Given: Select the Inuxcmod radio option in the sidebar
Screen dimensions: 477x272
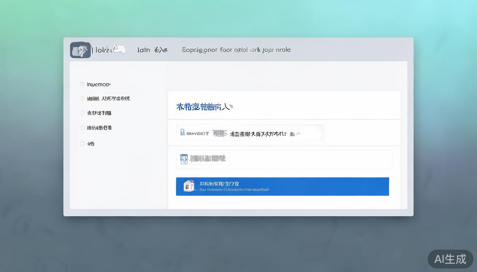Looking at the screenshot, I should pos(82,84).
